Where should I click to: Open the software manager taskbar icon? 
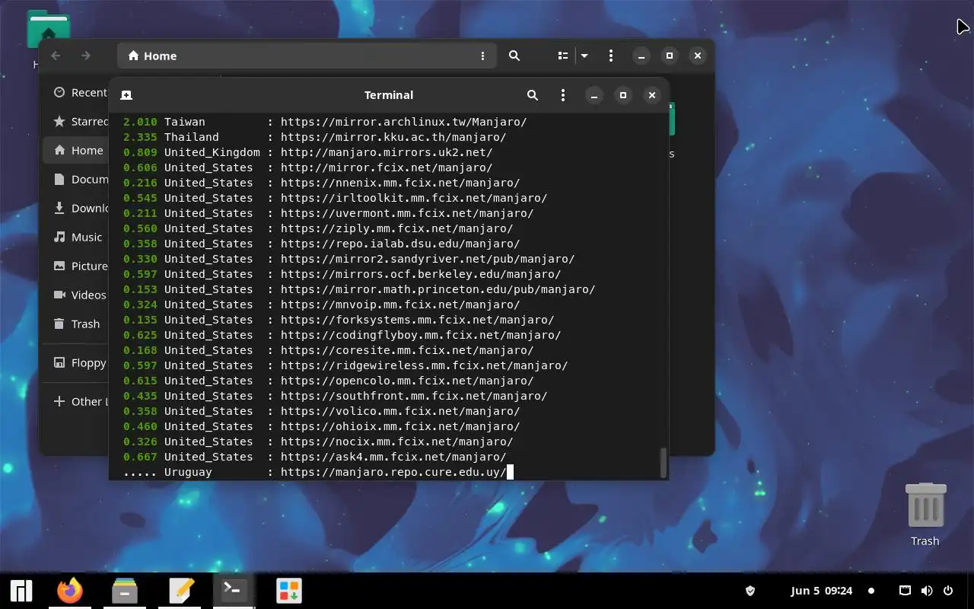[x=288, y=591]
